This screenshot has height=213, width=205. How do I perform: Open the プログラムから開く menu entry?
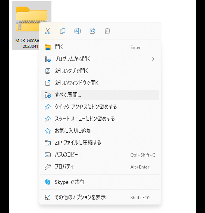pyautogui.click(x=100, y=59)
